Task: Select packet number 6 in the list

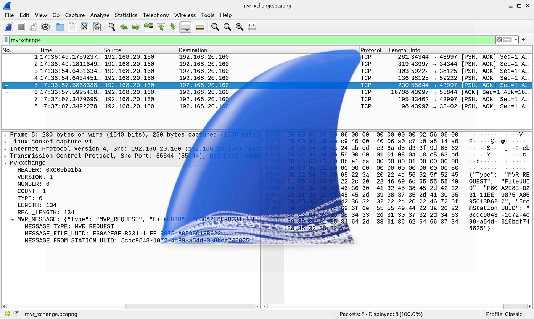Action: point(114,92)
